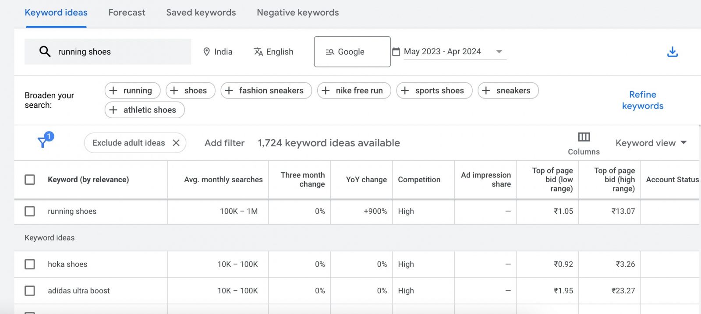Check the 'hoka shoes' row checkbox
701x314 pixels.
30,264
